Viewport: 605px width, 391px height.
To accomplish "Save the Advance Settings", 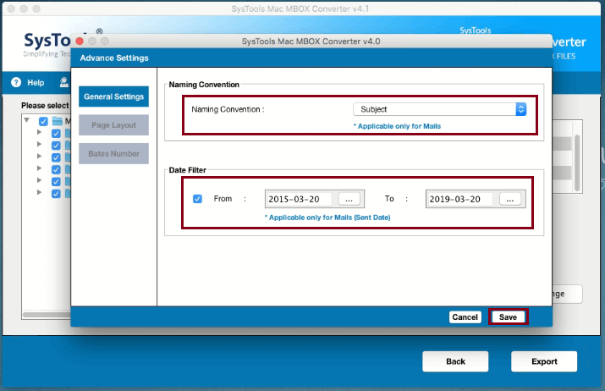I will 508,317.
